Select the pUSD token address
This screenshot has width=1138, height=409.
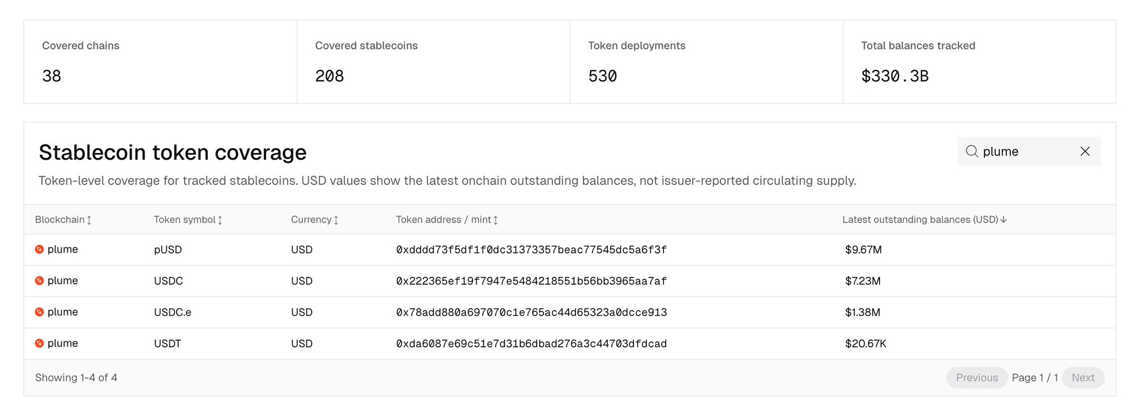click(531, 250)
